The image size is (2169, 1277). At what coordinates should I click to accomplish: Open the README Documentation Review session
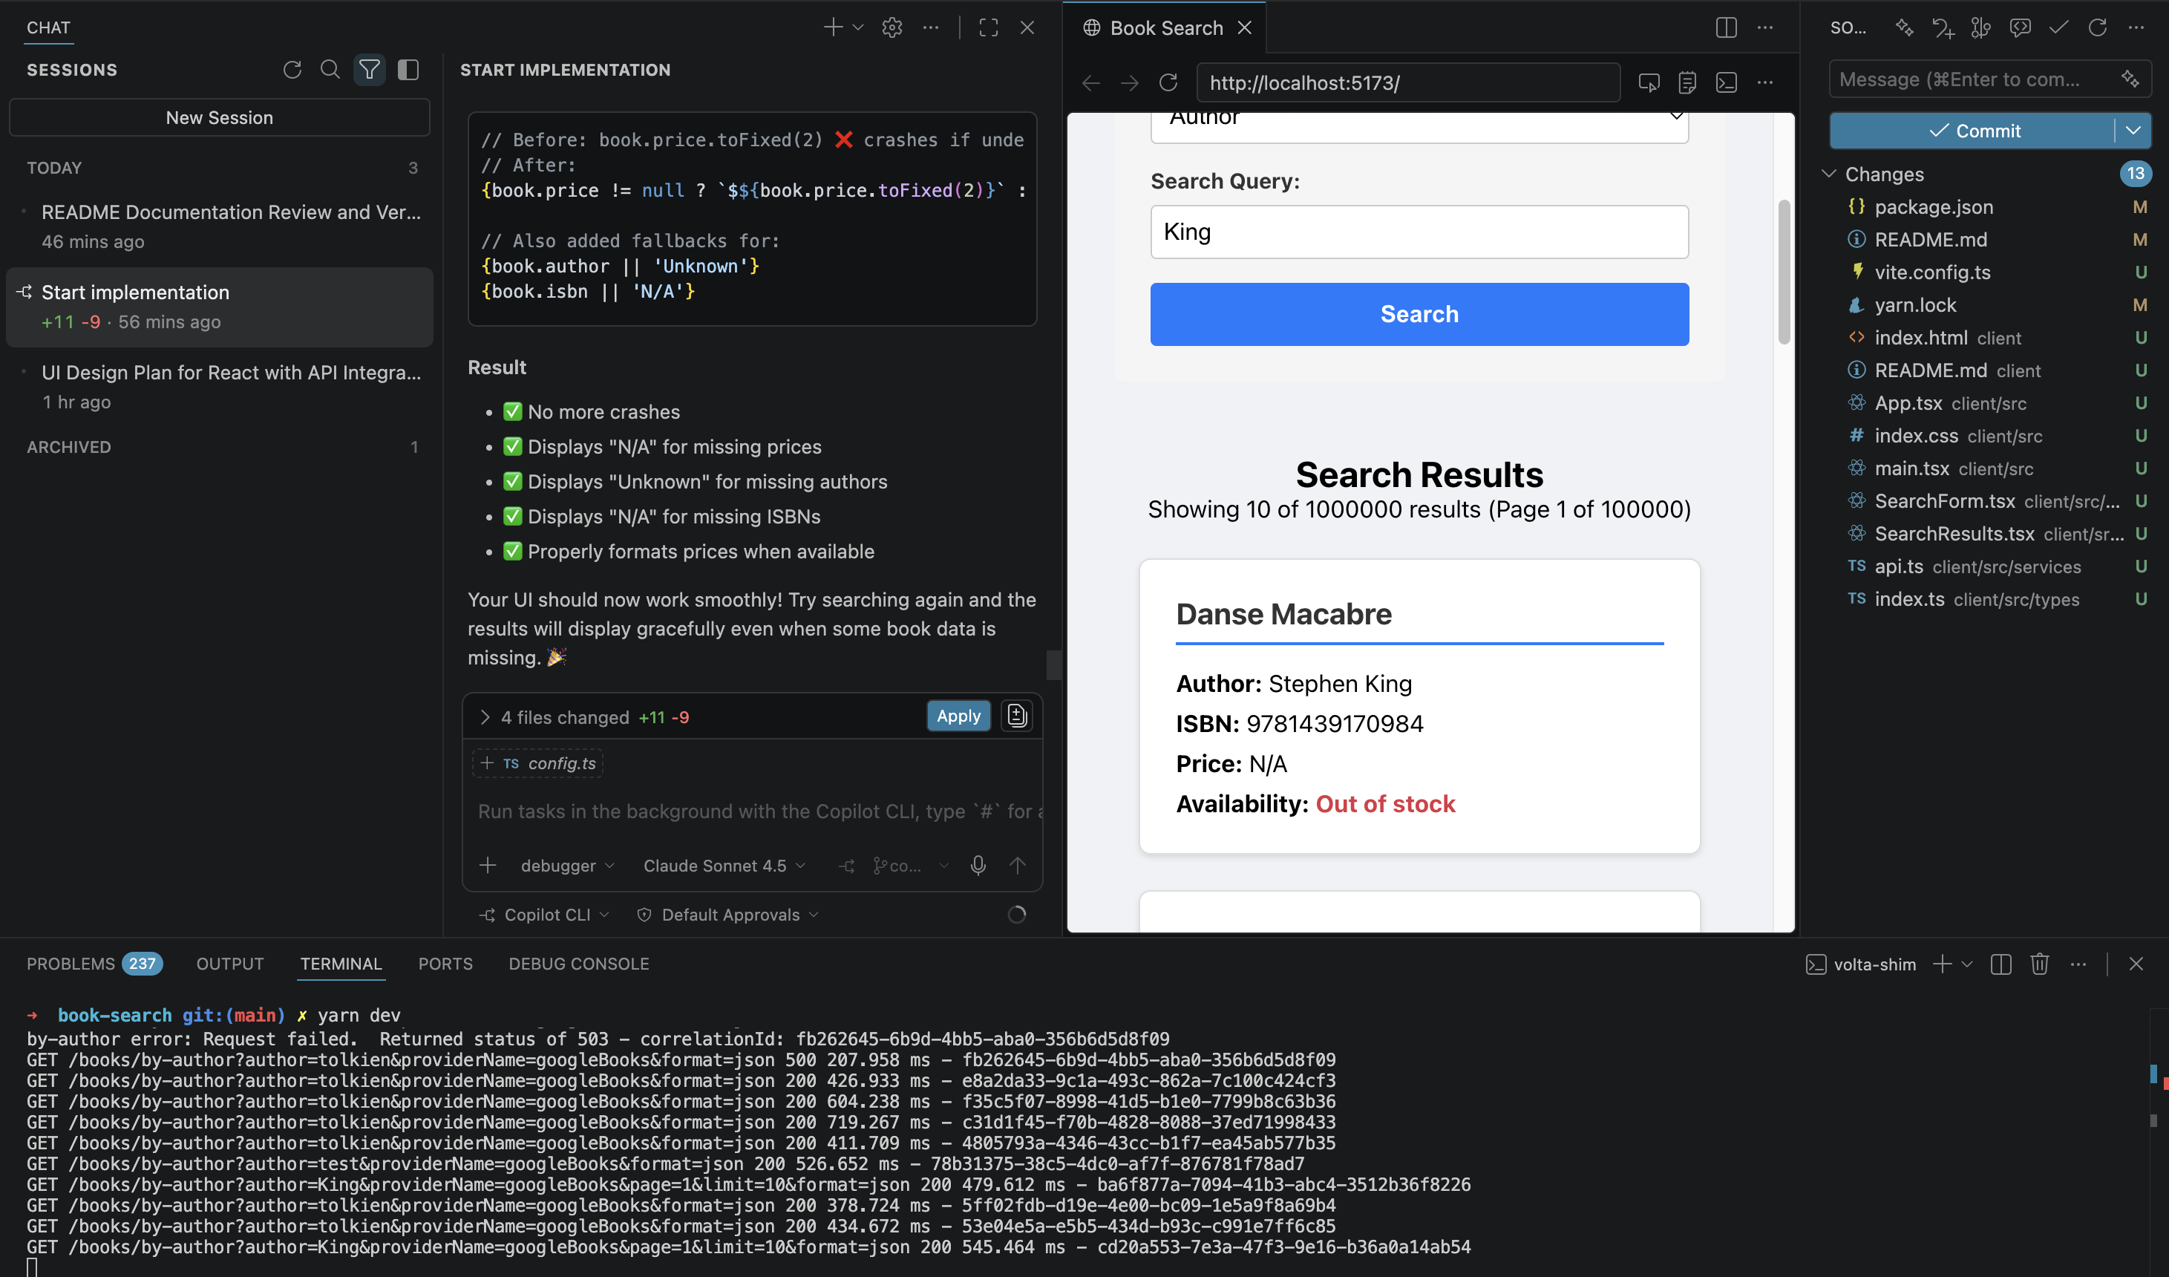(220, 226)
